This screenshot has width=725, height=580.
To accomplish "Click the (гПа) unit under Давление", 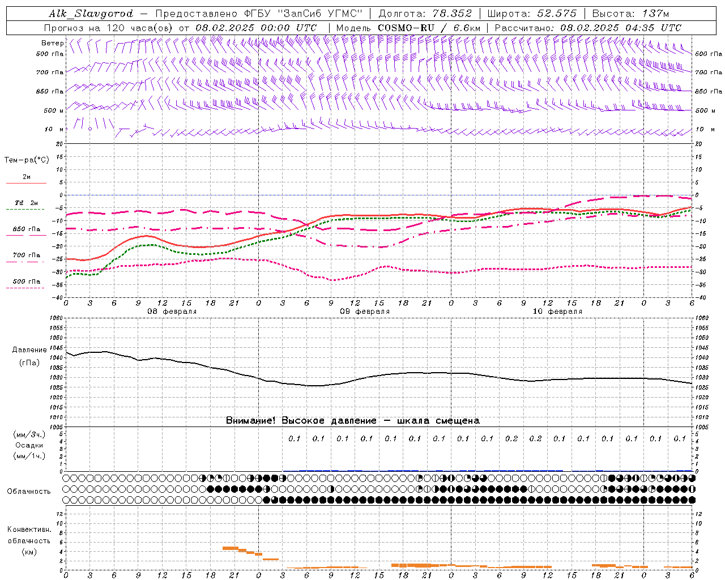I will [29, 362].
